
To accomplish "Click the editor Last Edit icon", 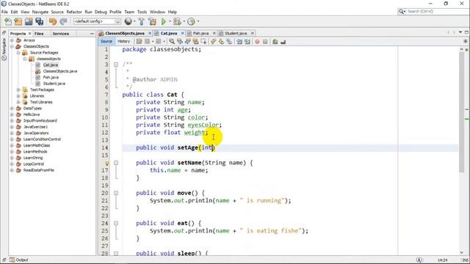I will [139, 42].
